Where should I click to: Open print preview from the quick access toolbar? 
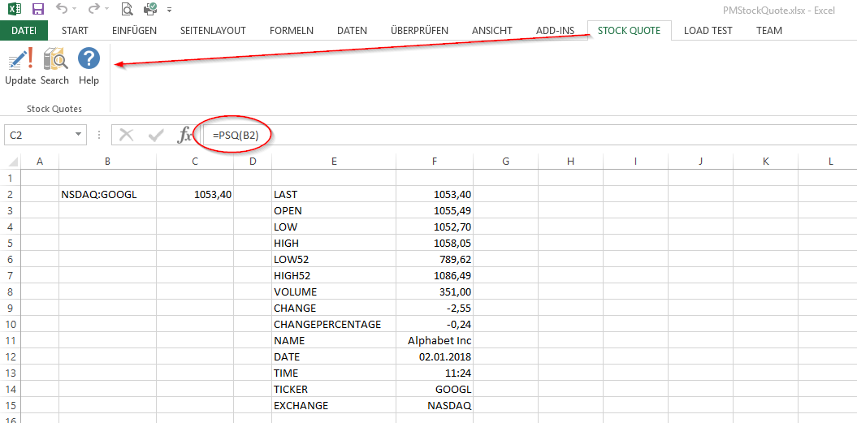pos(127,10)
